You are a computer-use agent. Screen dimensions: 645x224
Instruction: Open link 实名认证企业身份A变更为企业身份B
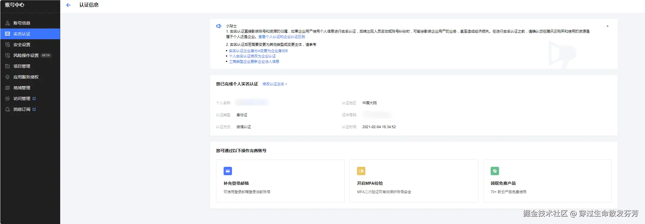[258, 51]
